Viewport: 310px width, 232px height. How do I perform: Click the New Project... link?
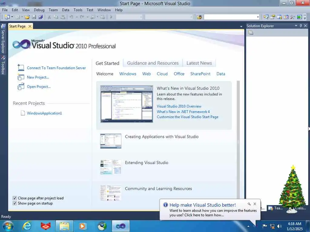tap(38, 77)
